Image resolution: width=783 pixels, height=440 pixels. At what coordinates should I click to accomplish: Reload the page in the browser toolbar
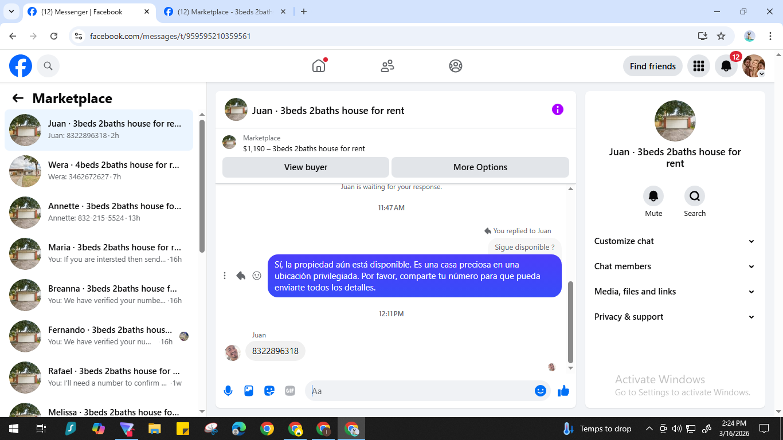[54, 36]
